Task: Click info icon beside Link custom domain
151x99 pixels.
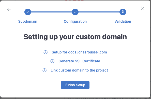Action: point(44,70)
